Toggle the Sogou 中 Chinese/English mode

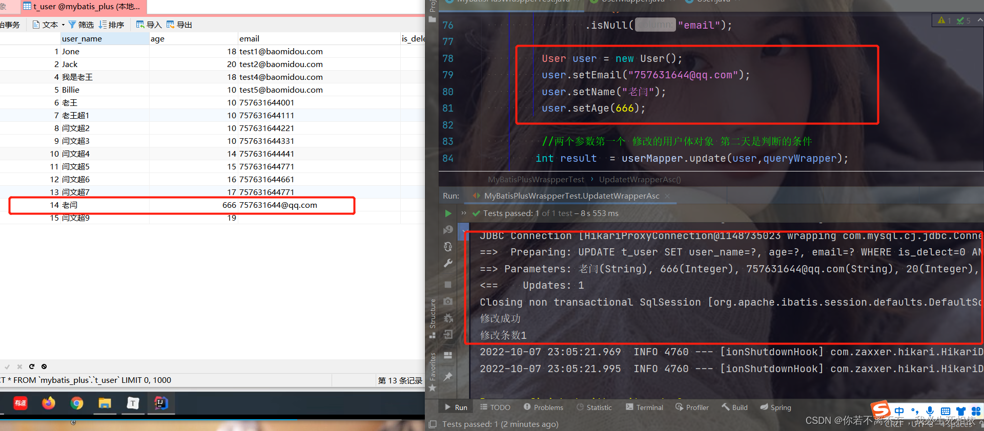(899, 411)
